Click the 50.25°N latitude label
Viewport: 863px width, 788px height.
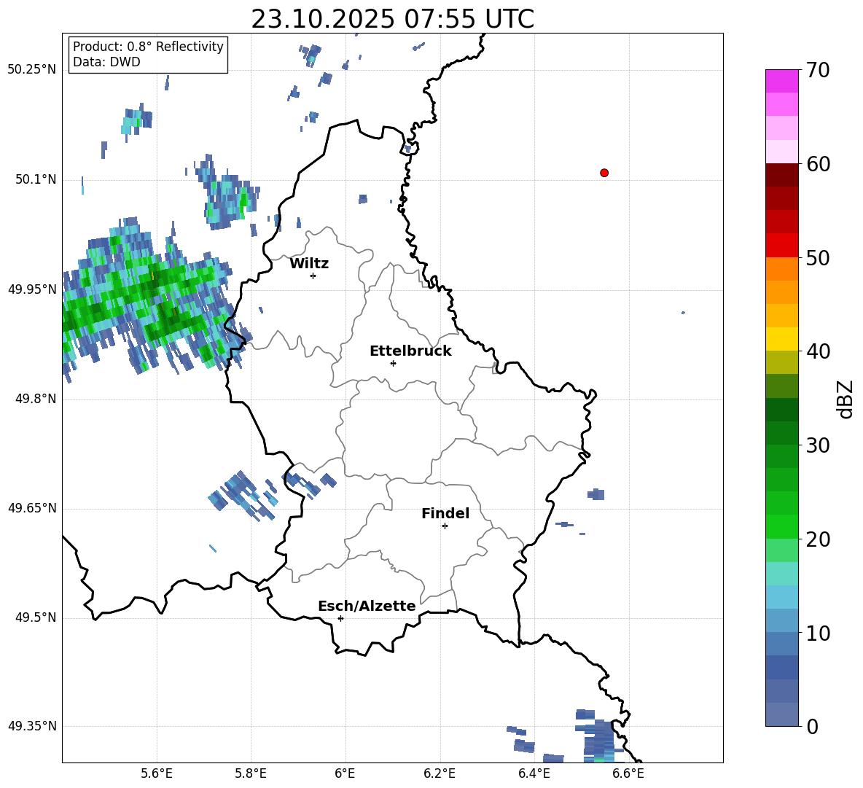[32, 70]
